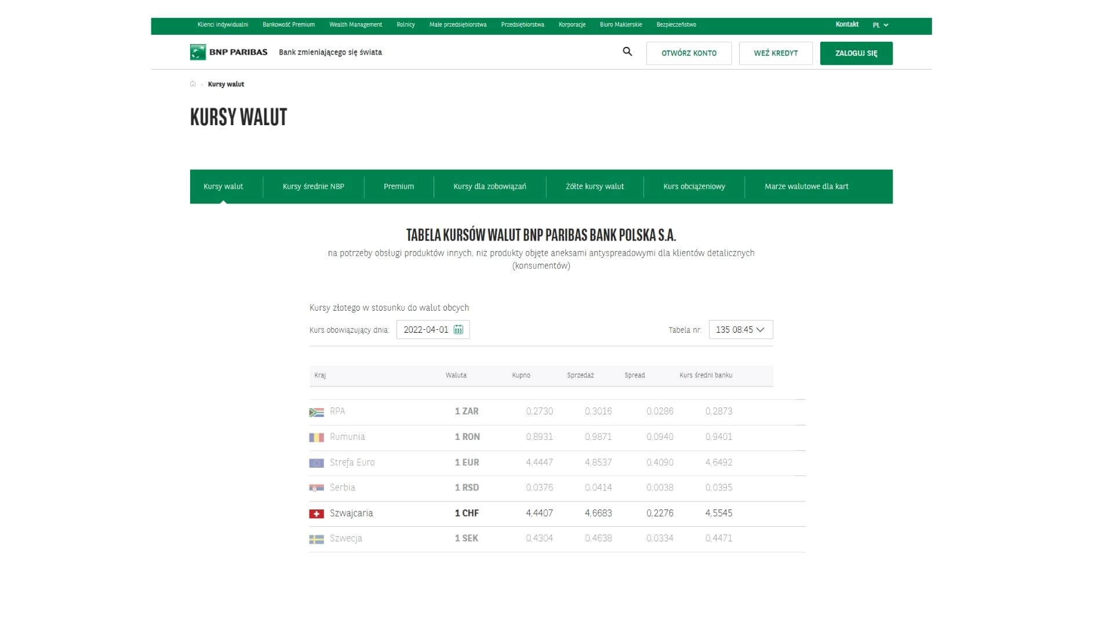Click CHF sell rate 4,6683

[x=598, y=513]
